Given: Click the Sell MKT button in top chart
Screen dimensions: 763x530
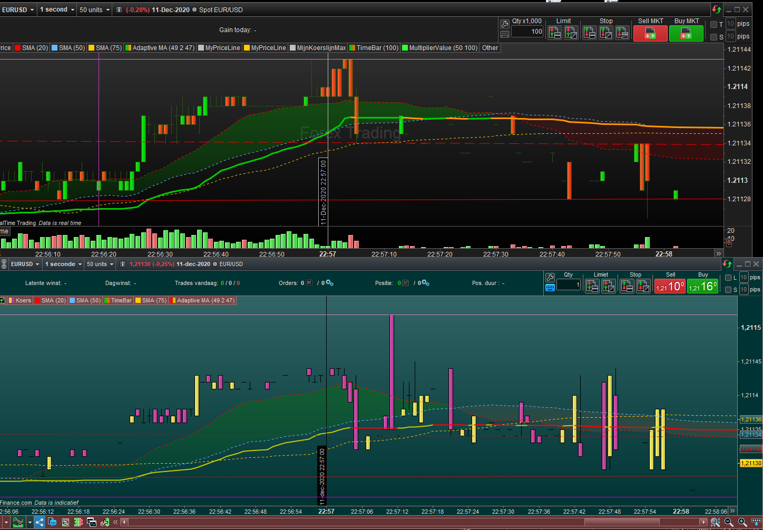Looking at the screenshot, I should point(650,33).
